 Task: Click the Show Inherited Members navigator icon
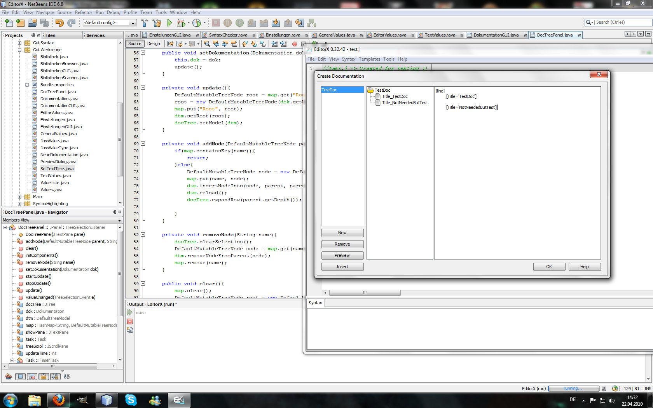tap(9, 377)
